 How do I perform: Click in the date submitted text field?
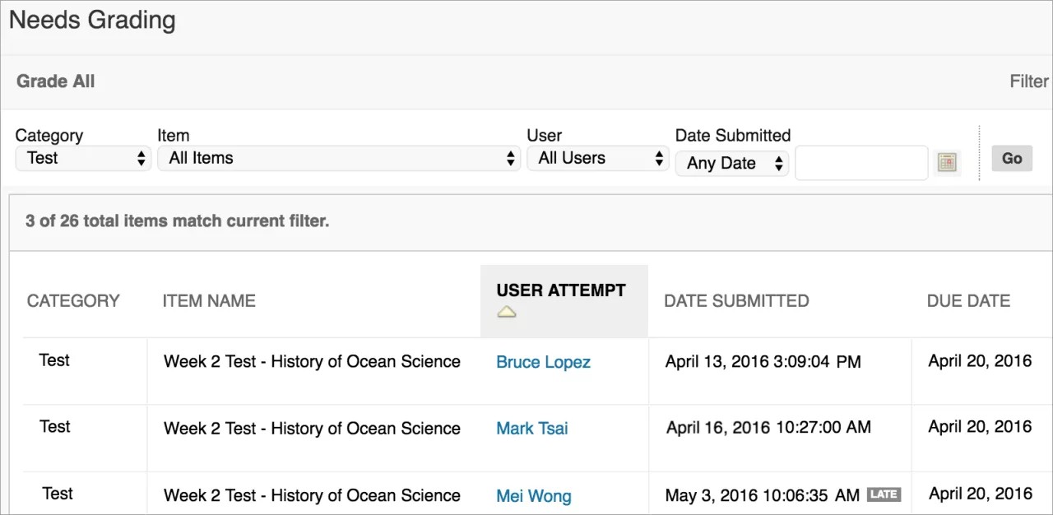click(860, 163)
